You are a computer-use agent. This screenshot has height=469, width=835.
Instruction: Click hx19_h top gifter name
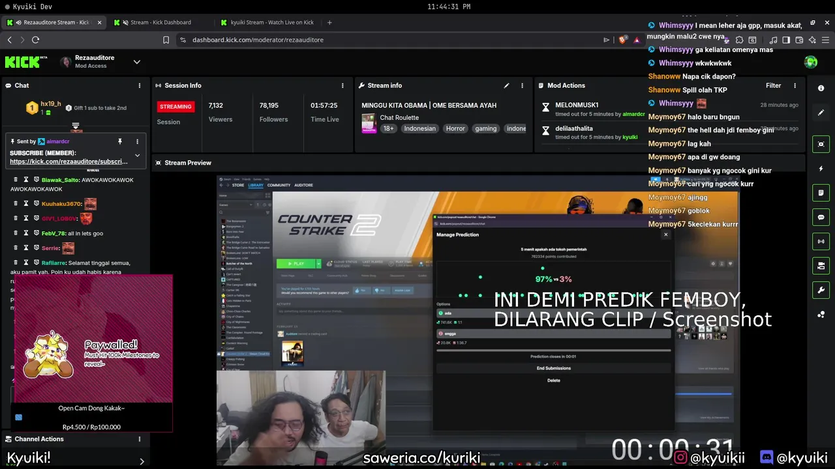click(51, 104)
